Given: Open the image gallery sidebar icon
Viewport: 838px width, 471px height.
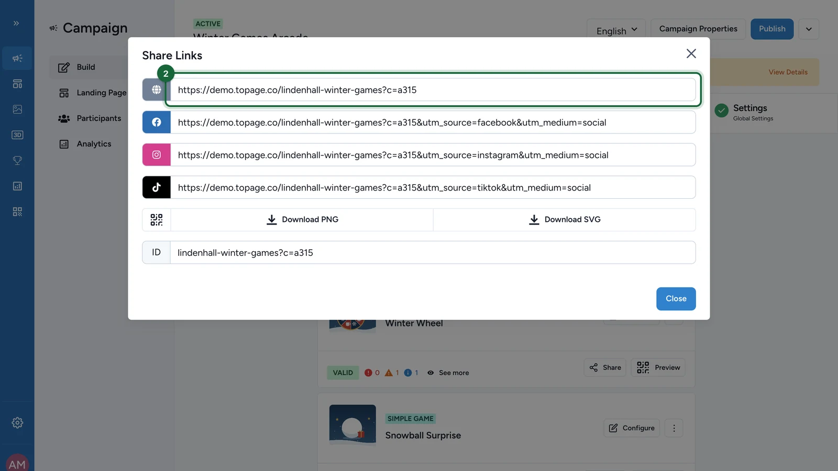Looking at the screenshot, I should (x=17, y=109).
